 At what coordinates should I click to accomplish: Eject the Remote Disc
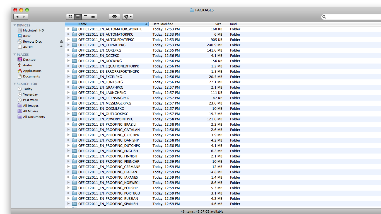point(61,42)
